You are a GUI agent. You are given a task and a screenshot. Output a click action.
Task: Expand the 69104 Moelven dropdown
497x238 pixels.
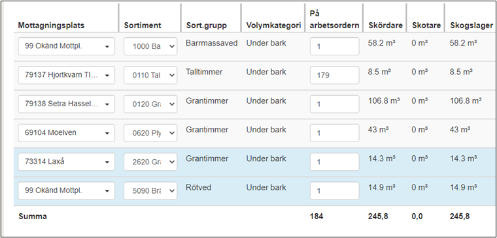[x=66, y=133]
